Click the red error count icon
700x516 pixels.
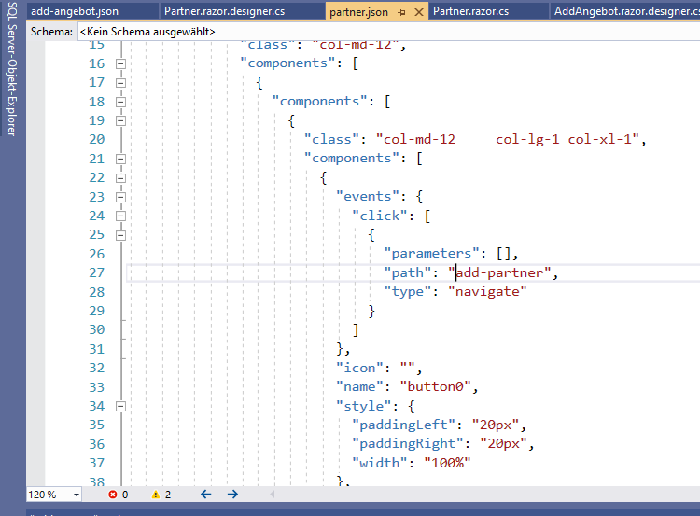click(113, 495)
